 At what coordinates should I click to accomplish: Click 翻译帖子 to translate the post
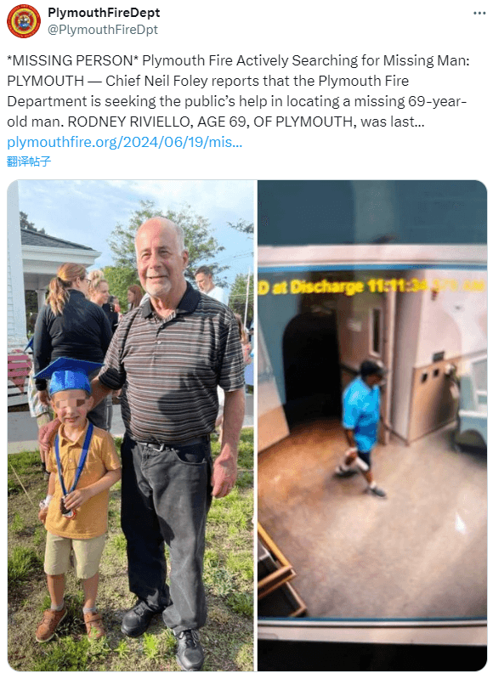pos(29,161)
